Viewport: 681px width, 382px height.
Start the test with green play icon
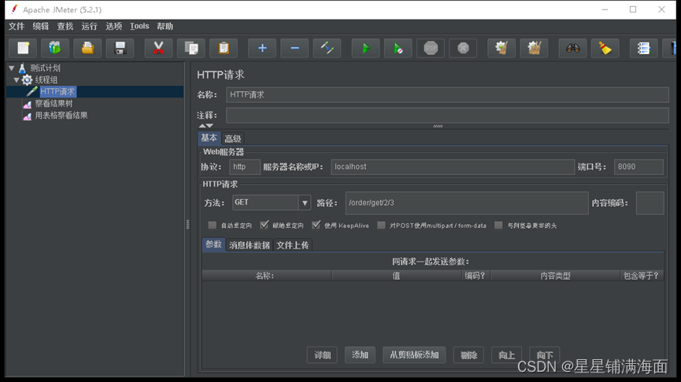click(x=365, y=48)
